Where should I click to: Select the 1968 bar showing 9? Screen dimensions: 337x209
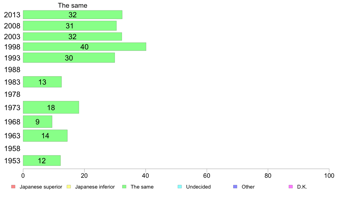38,122
